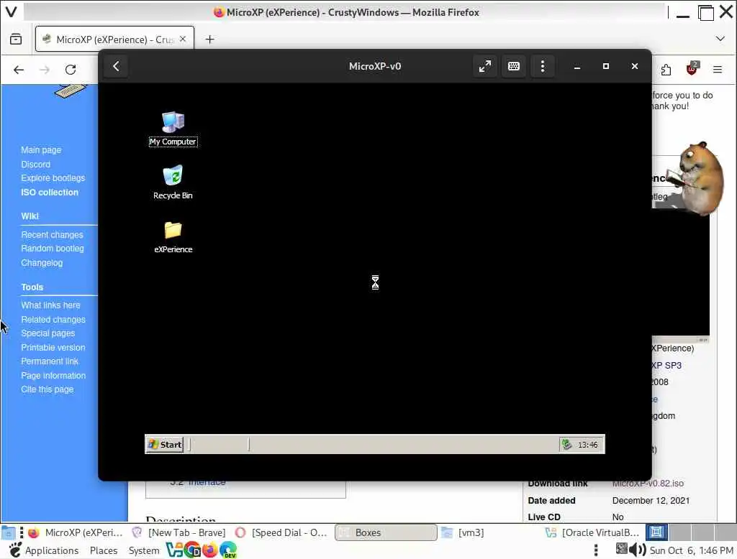Viewport: 737px width, 559px height.
Task: Select the Boxes taskbar button
Action: click(x=386, y=532)
